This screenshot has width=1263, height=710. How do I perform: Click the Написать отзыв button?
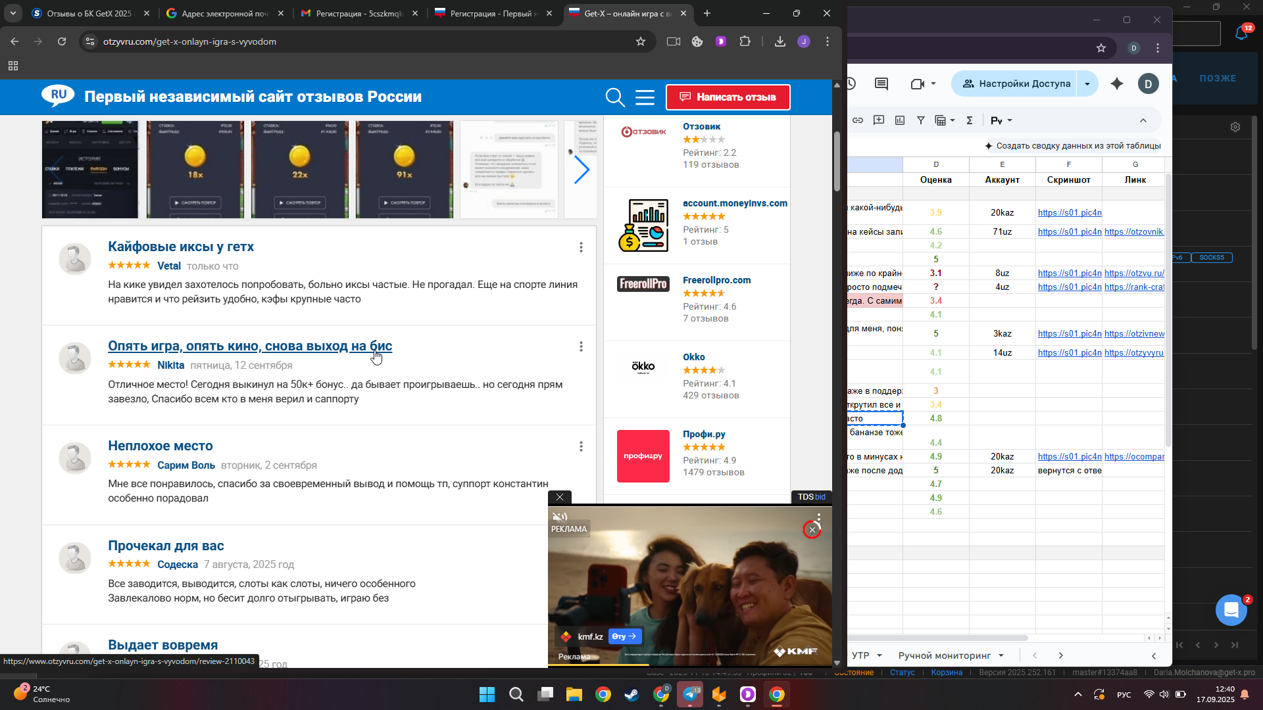[x=728, y=97]
